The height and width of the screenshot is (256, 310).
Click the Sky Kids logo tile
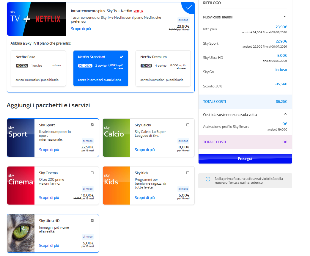coord(117,186)
